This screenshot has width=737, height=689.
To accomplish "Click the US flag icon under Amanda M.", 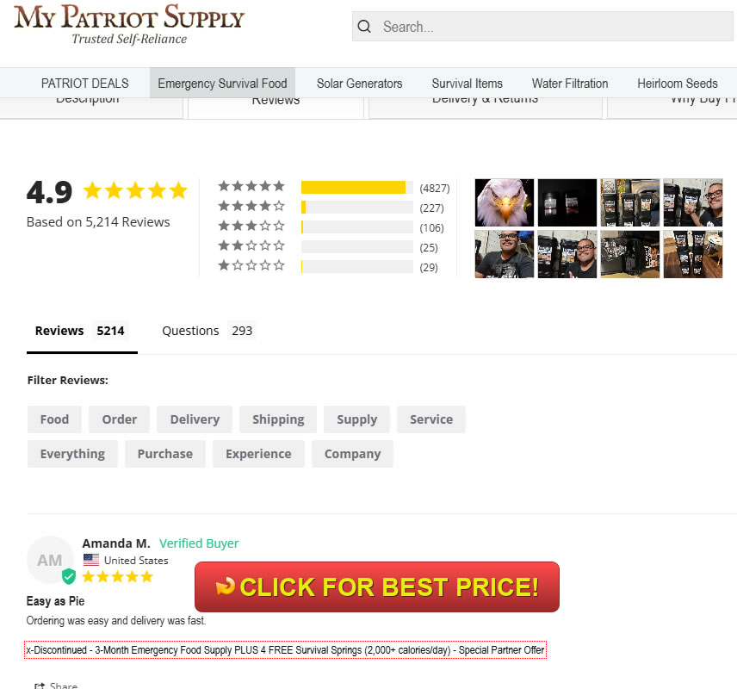I will click(x=91, y=560).
